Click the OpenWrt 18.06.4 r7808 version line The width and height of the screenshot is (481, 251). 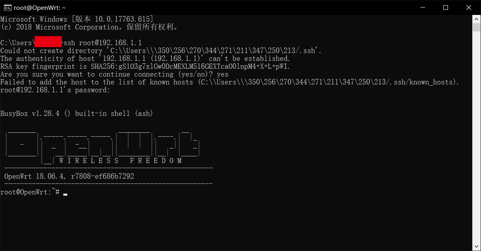[x=69, y=177]
